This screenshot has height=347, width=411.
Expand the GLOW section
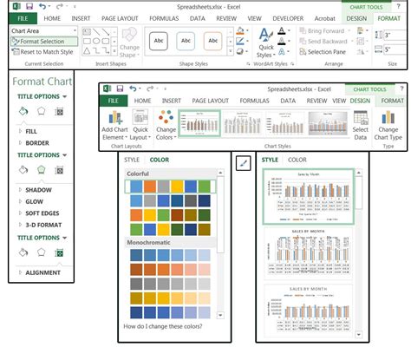(30, 202)
